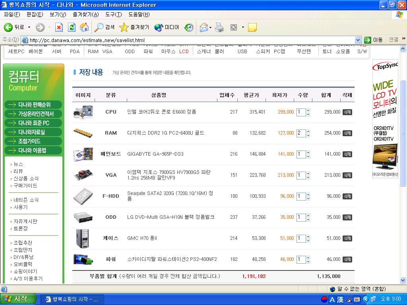Viewport: 407px width, 305px height.
Task: Expand the address bar URL dropdown
Action: coord(358,40)
